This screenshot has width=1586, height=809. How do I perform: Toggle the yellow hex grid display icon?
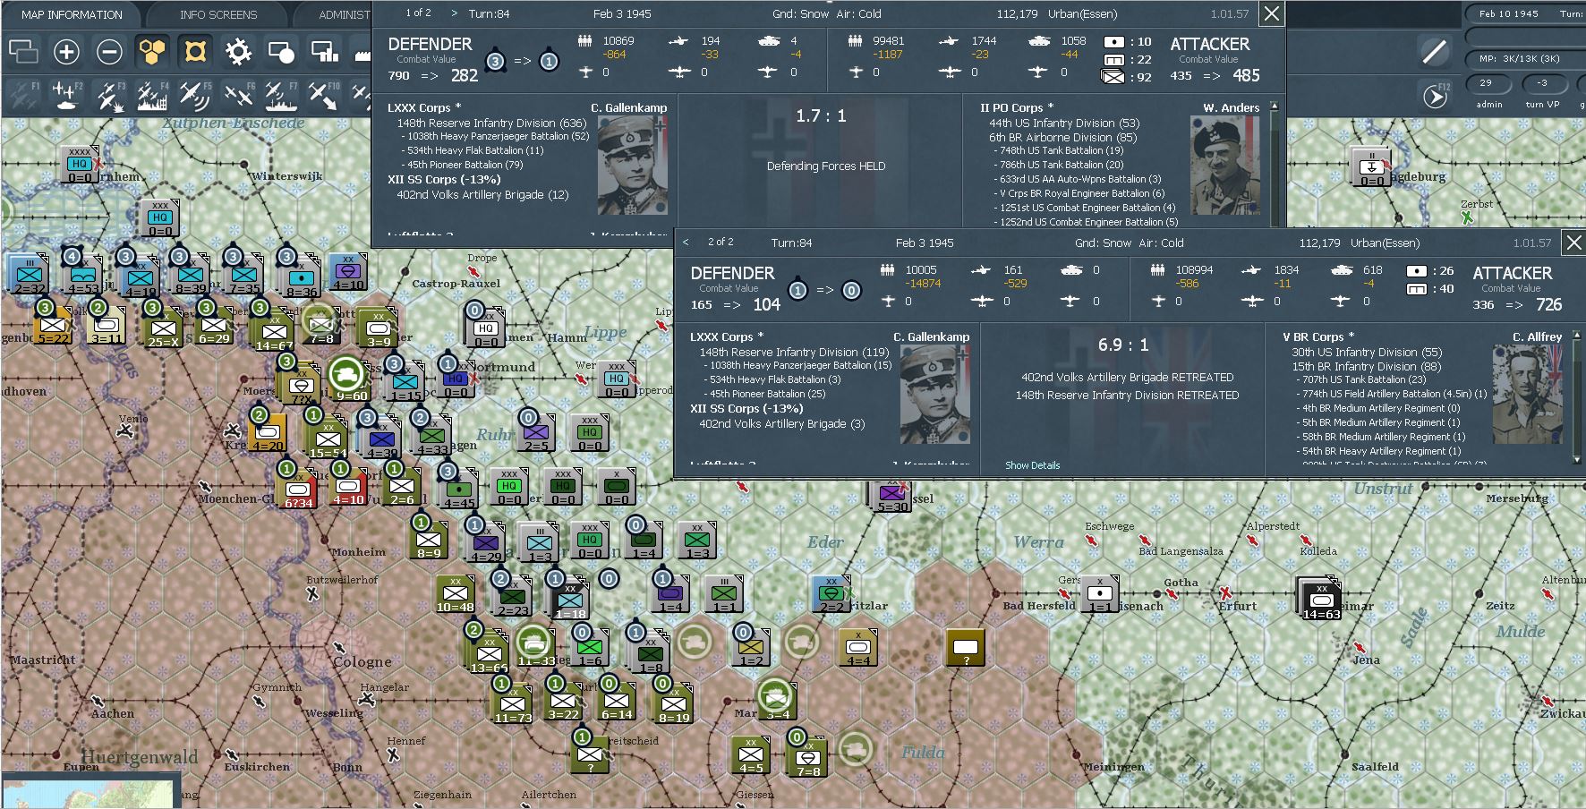tap(152, 52)
